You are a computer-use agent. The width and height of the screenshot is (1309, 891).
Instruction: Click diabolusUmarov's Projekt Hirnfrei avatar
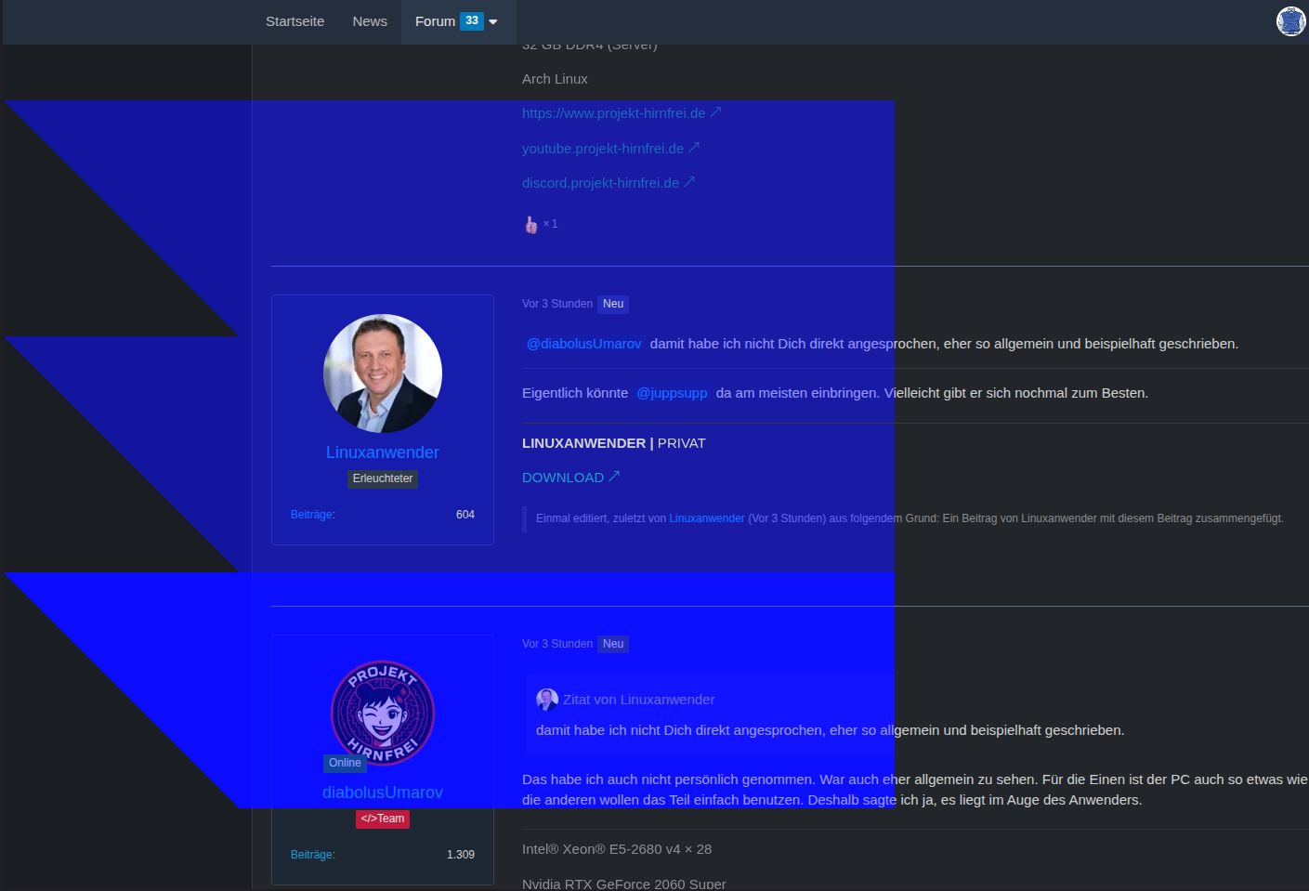click(383, 712)
